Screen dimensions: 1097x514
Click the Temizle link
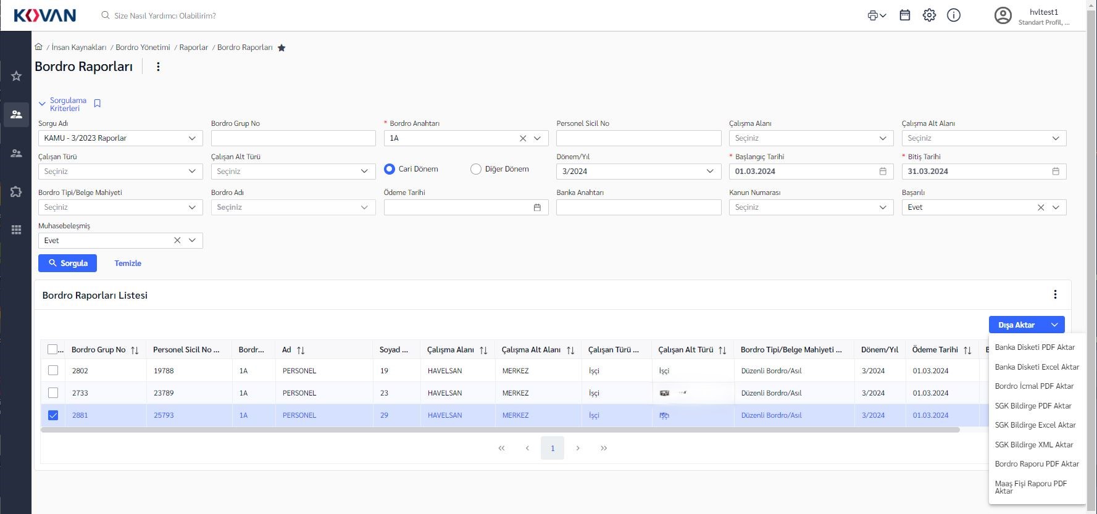point(128,263)
